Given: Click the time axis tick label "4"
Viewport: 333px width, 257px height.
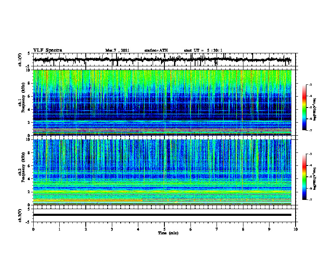Looking at the screenshot, I should pos(138,229).
